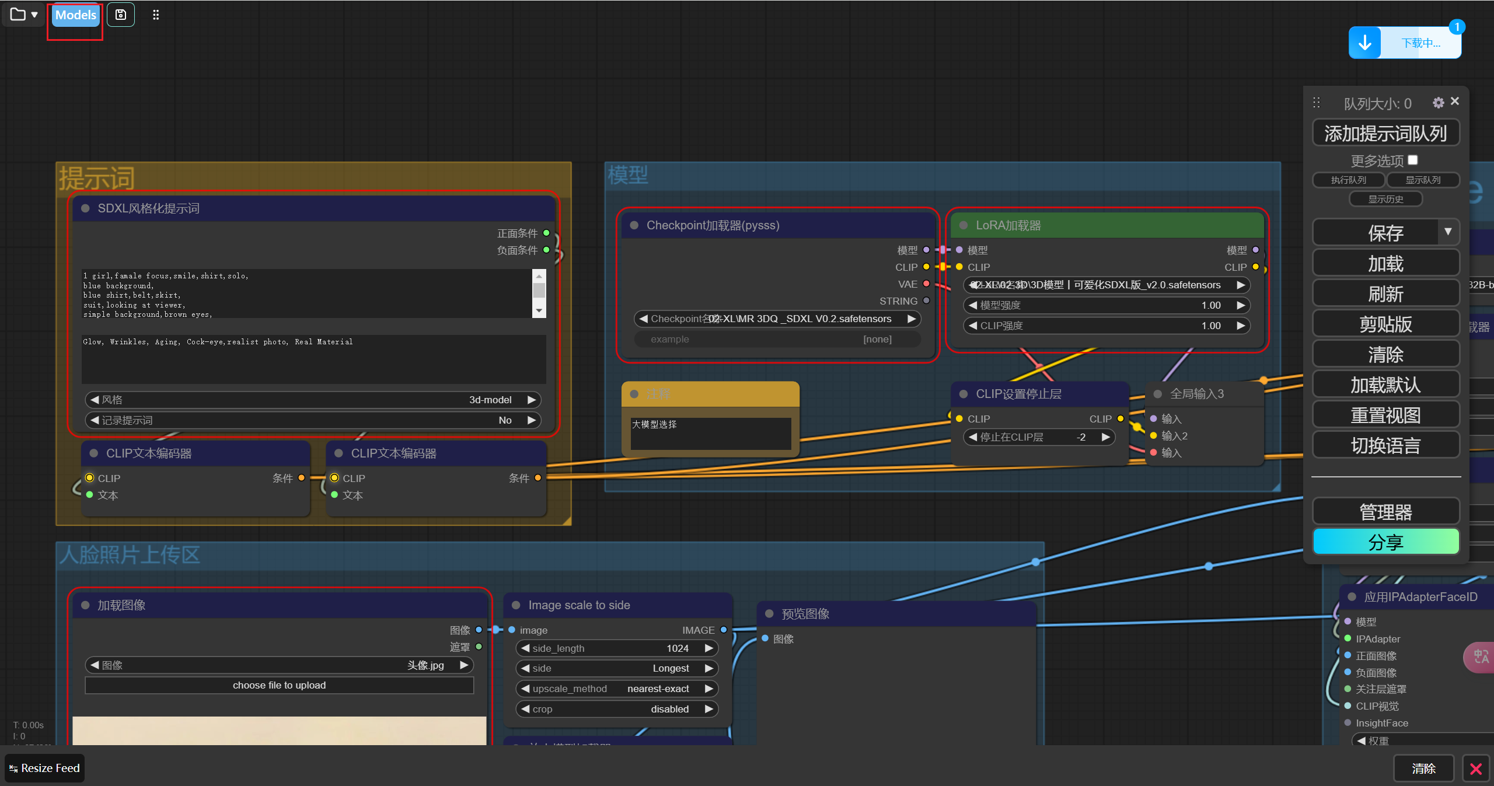Open the Models tab

76,15
